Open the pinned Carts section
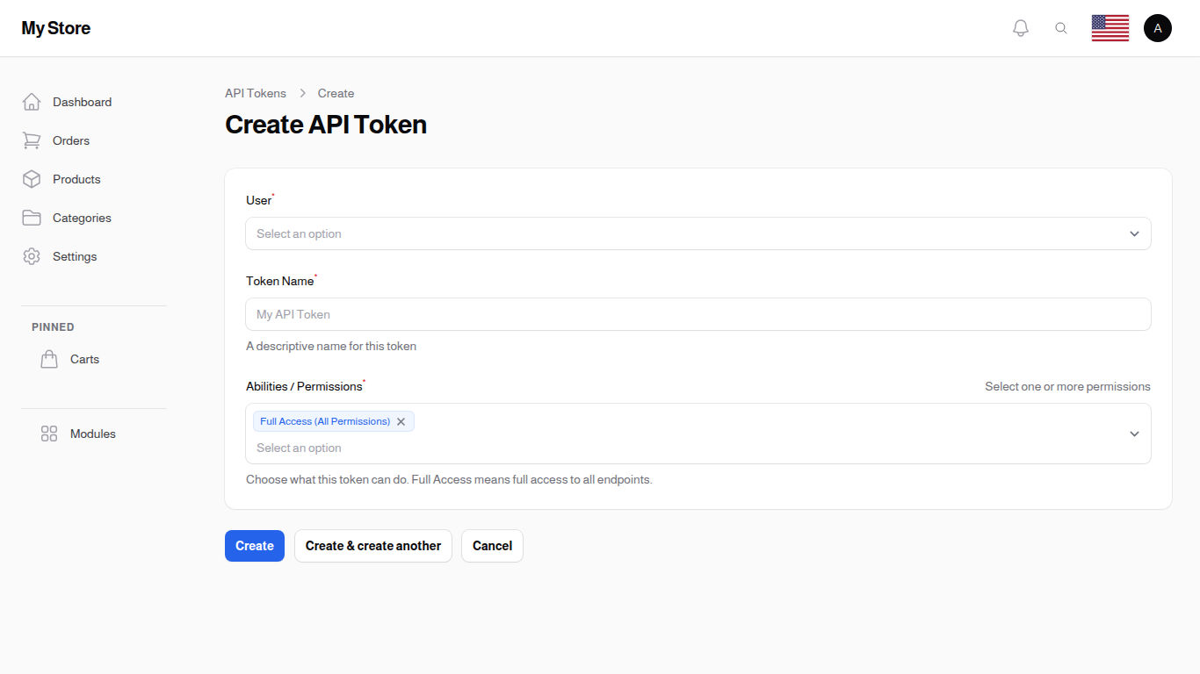 (84, 359)
